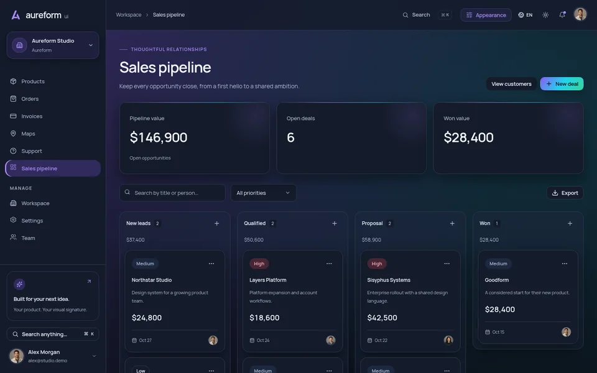Viewport: 597px width, 373px height.
Task: Open more options on Northstar Studio card
Action: point(211,264)
